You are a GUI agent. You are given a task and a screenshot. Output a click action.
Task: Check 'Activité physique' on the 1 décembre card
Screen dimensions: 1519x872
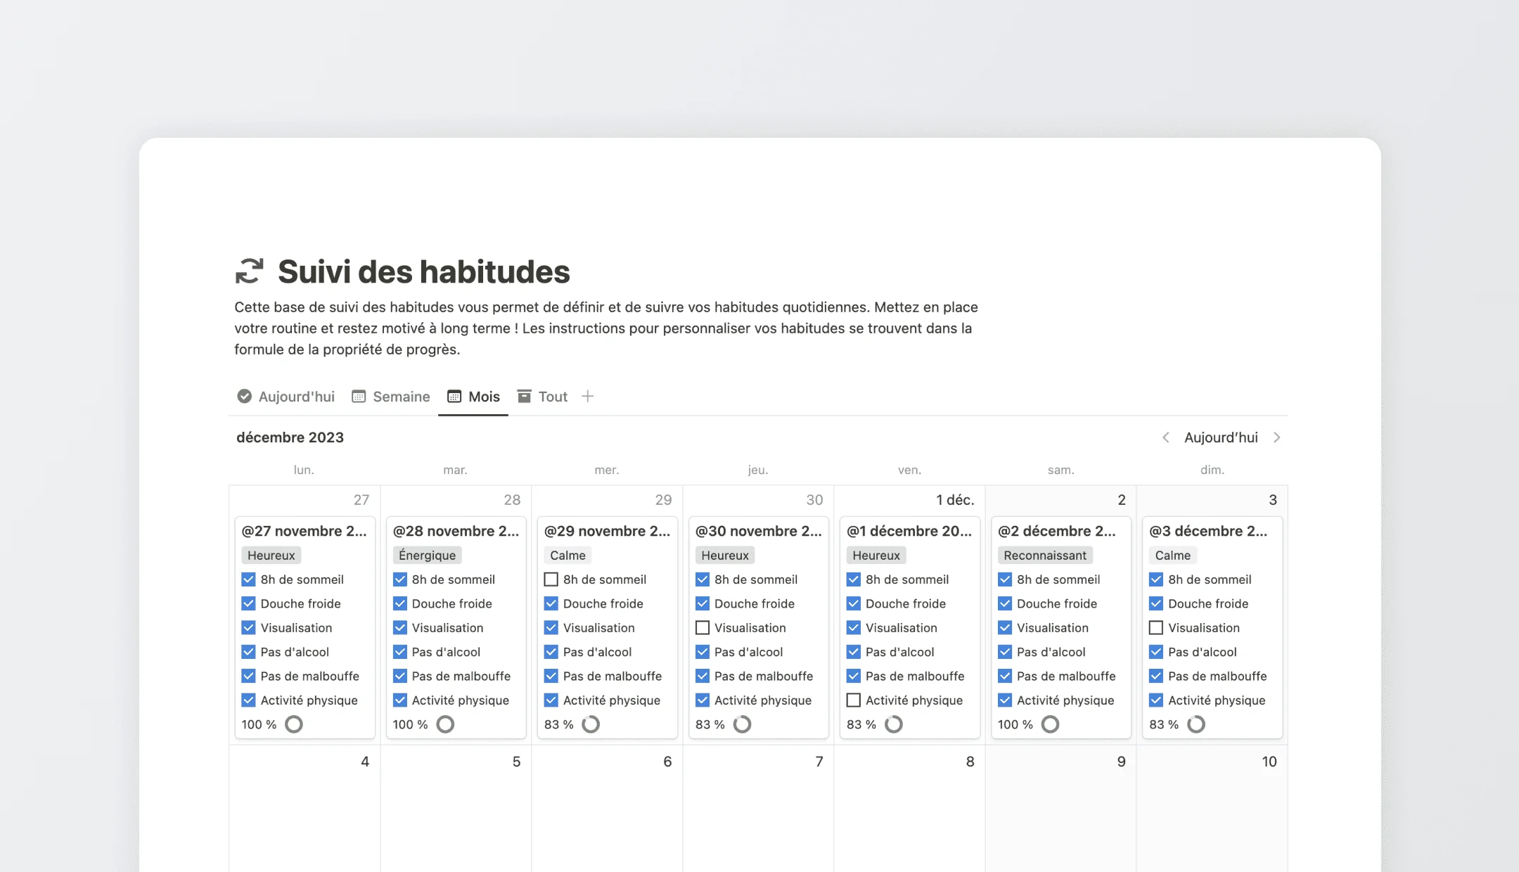(x=854, y=700)
